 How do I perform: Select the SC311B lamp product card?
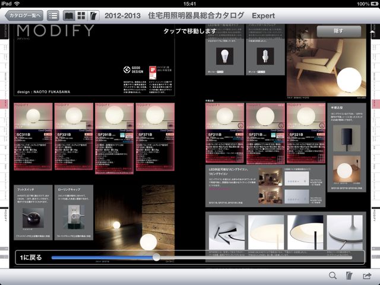[33, 137]
